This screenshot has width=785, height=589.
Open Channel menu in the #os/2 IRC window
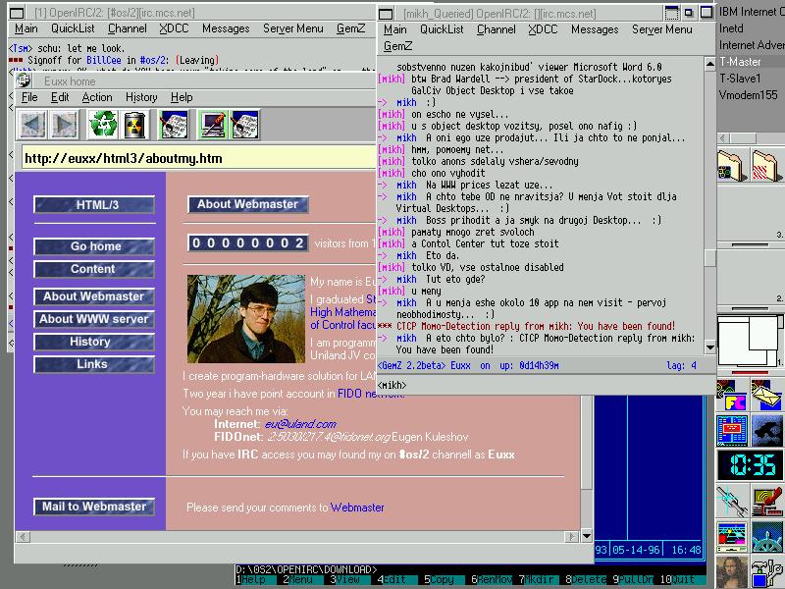tap(128, 28)
